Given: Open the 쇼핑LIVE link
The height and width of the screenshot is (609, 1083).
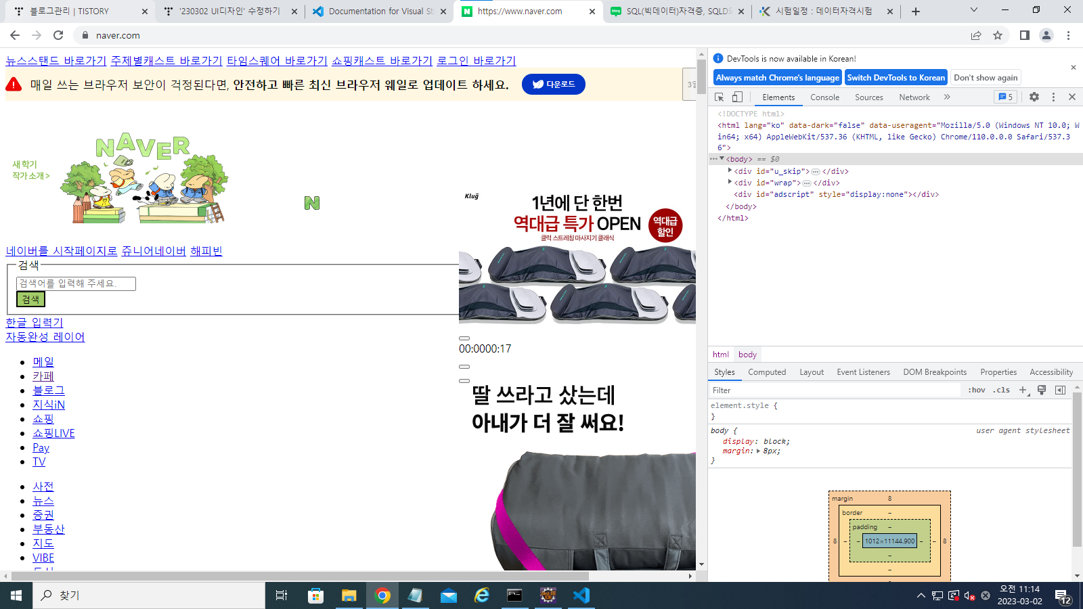Looking at the screenshot, I should [53, 433].
